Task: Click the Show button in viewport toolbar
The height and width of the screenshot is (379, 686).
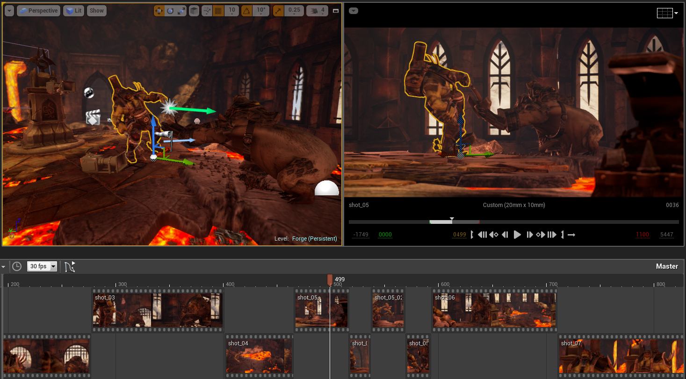Action: coord(97,11)
